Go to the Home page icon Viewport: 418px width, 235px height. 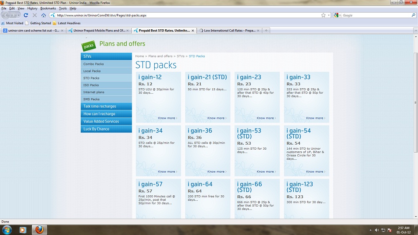[43, 15]
